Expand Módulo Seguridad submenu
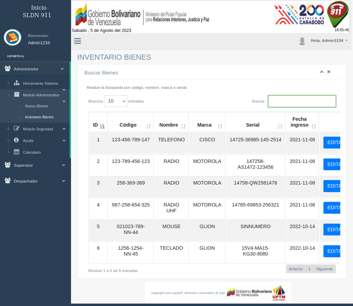The height and width of the screenshot is (306, 353). click(x=38, y=129)
